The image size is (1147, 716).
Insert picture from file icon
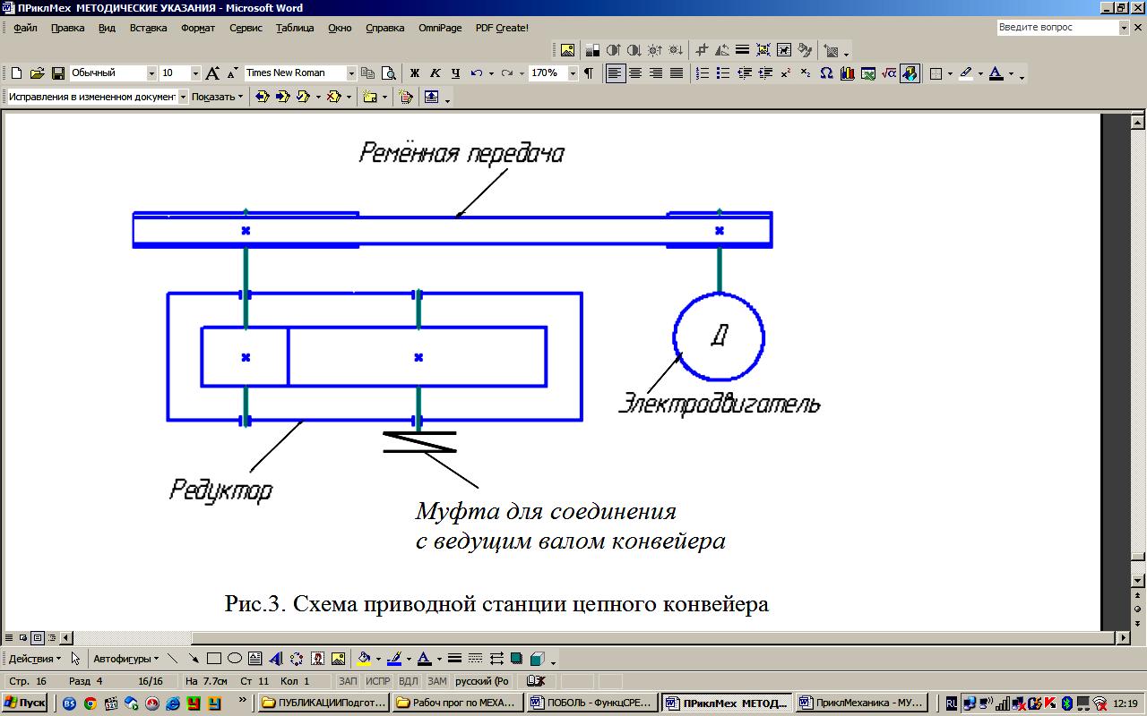tap(567, 50)
